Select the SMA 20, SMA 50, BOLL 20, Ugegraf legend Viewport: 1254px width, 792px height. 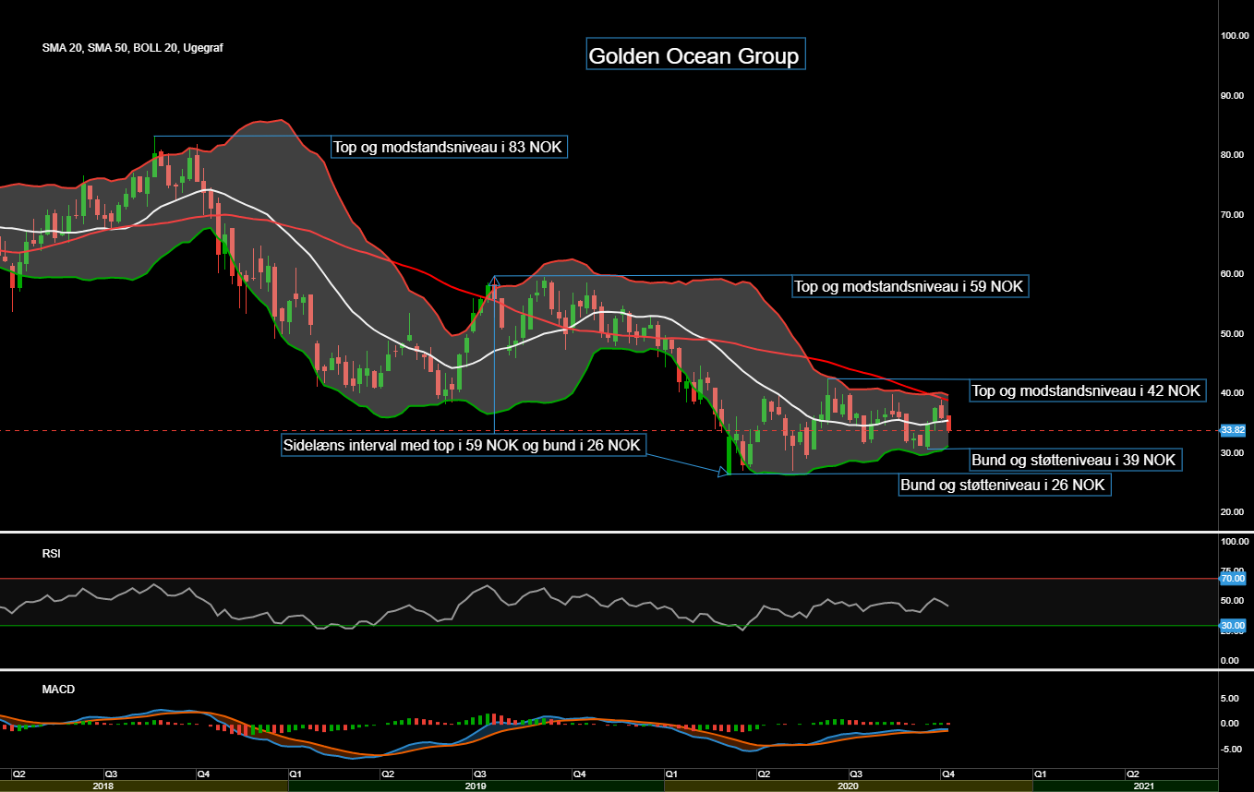[132, 47]
